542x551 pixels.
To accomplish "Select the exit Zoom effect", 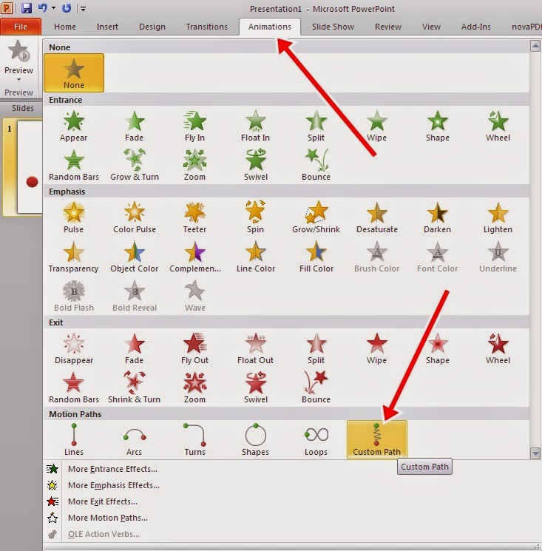I will pyautogui.click(x=194, y=388).
